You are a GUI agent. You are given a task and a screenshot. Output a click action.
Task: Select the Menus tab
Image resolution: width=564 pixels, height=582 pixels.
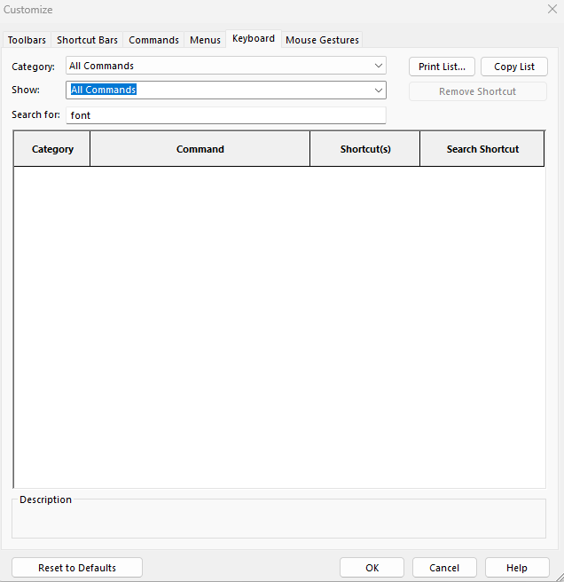205,40
